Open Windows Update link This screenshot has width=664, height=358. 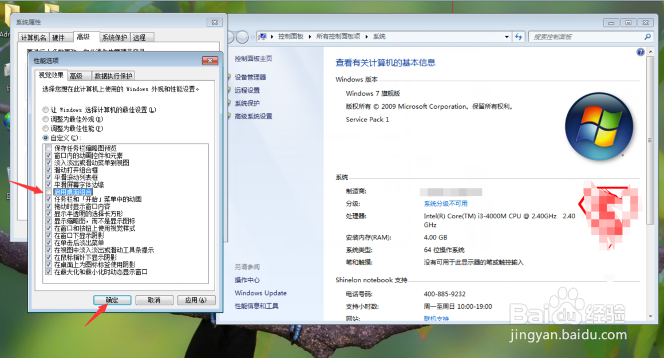click(260, 293)
